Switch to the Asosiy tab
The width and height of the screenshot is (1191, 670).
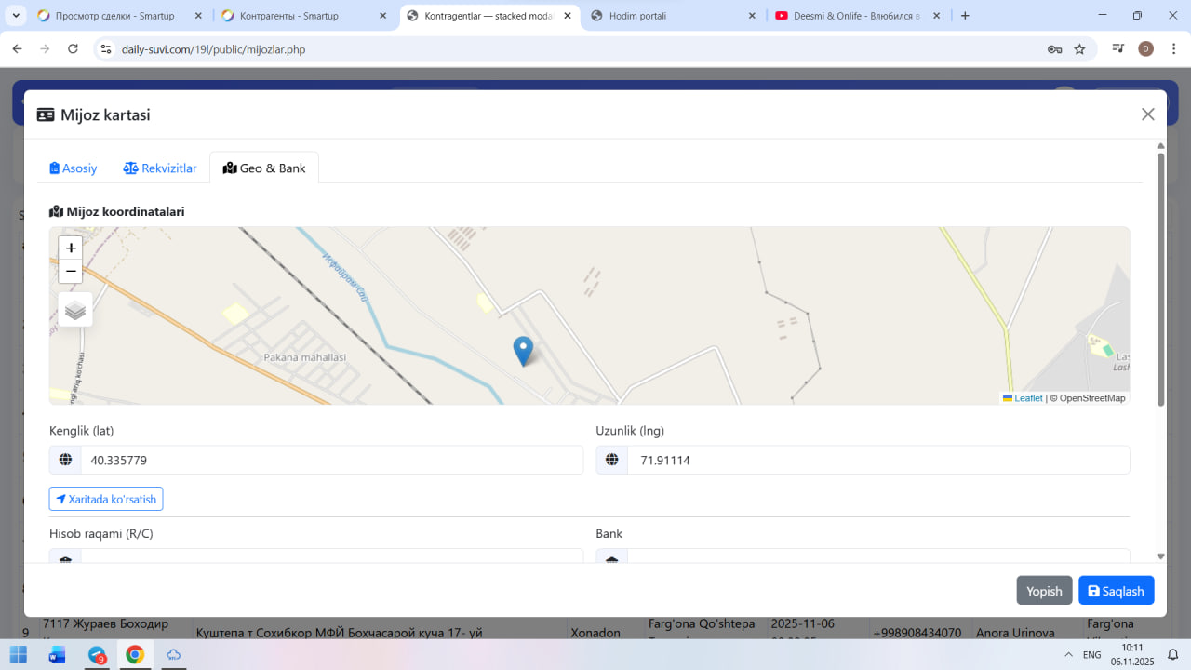(74, 168)
